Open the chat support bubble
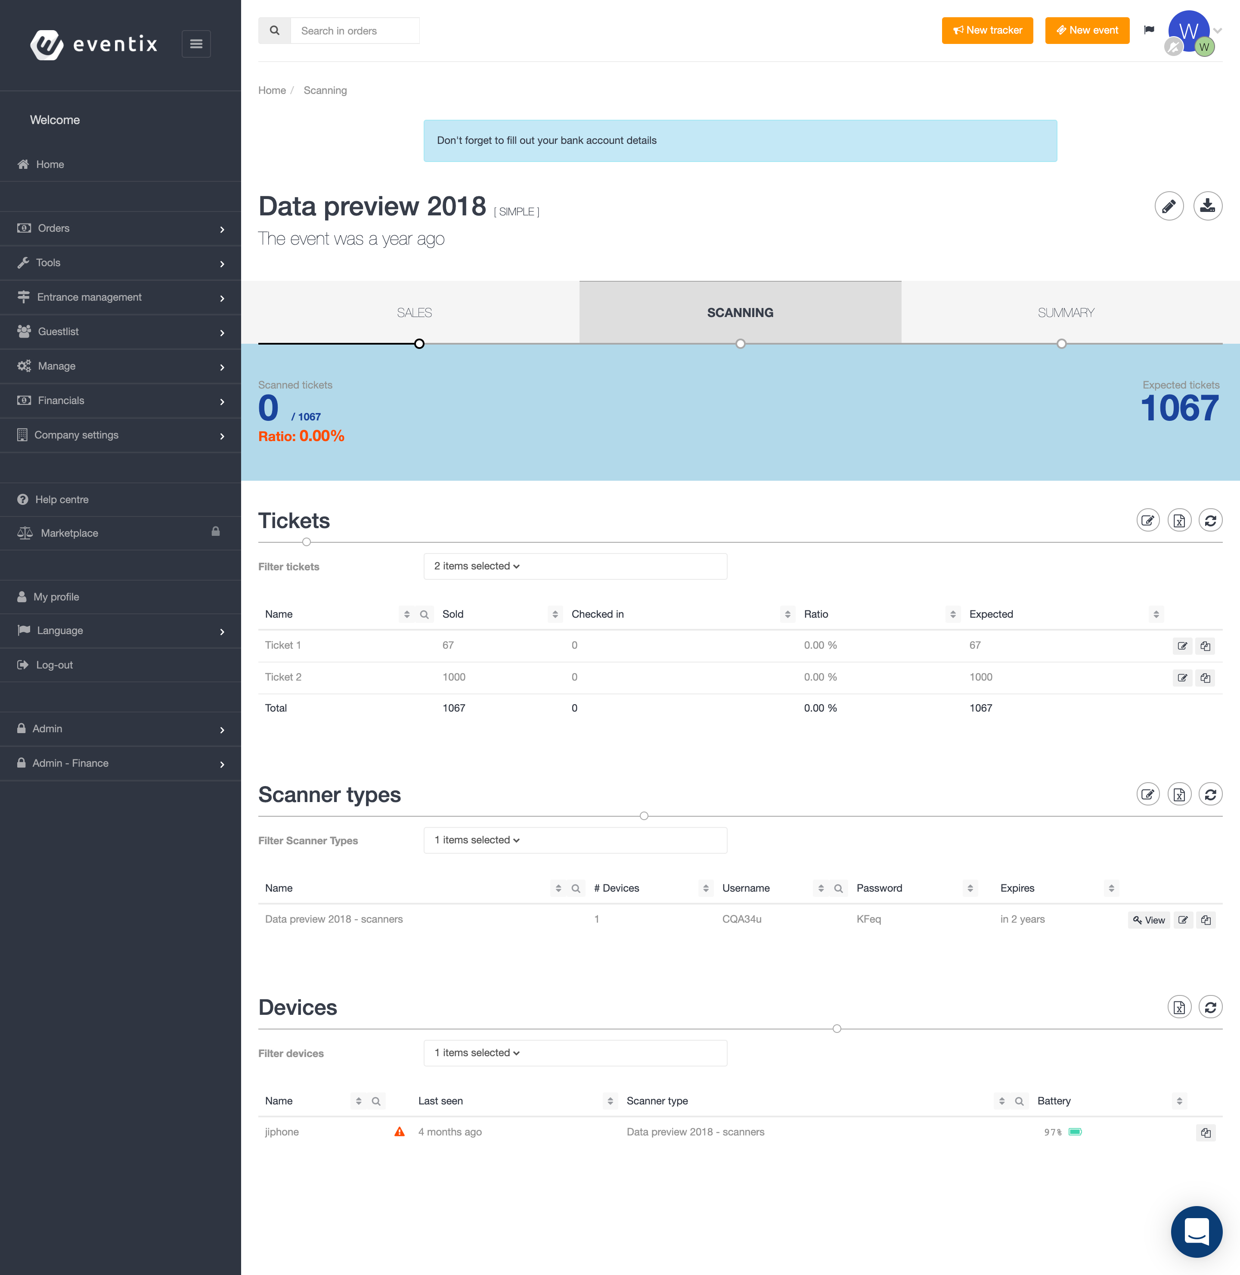1240x1275 pixels. coord(1196,1231)
